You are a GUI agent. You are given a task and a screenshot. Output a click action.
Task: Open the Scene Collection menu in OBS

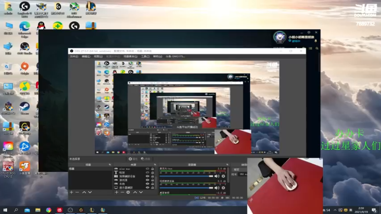point(130,56)
